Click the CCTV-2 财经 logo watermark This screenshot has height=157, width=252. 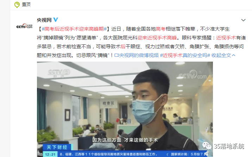tap(59, 74)
